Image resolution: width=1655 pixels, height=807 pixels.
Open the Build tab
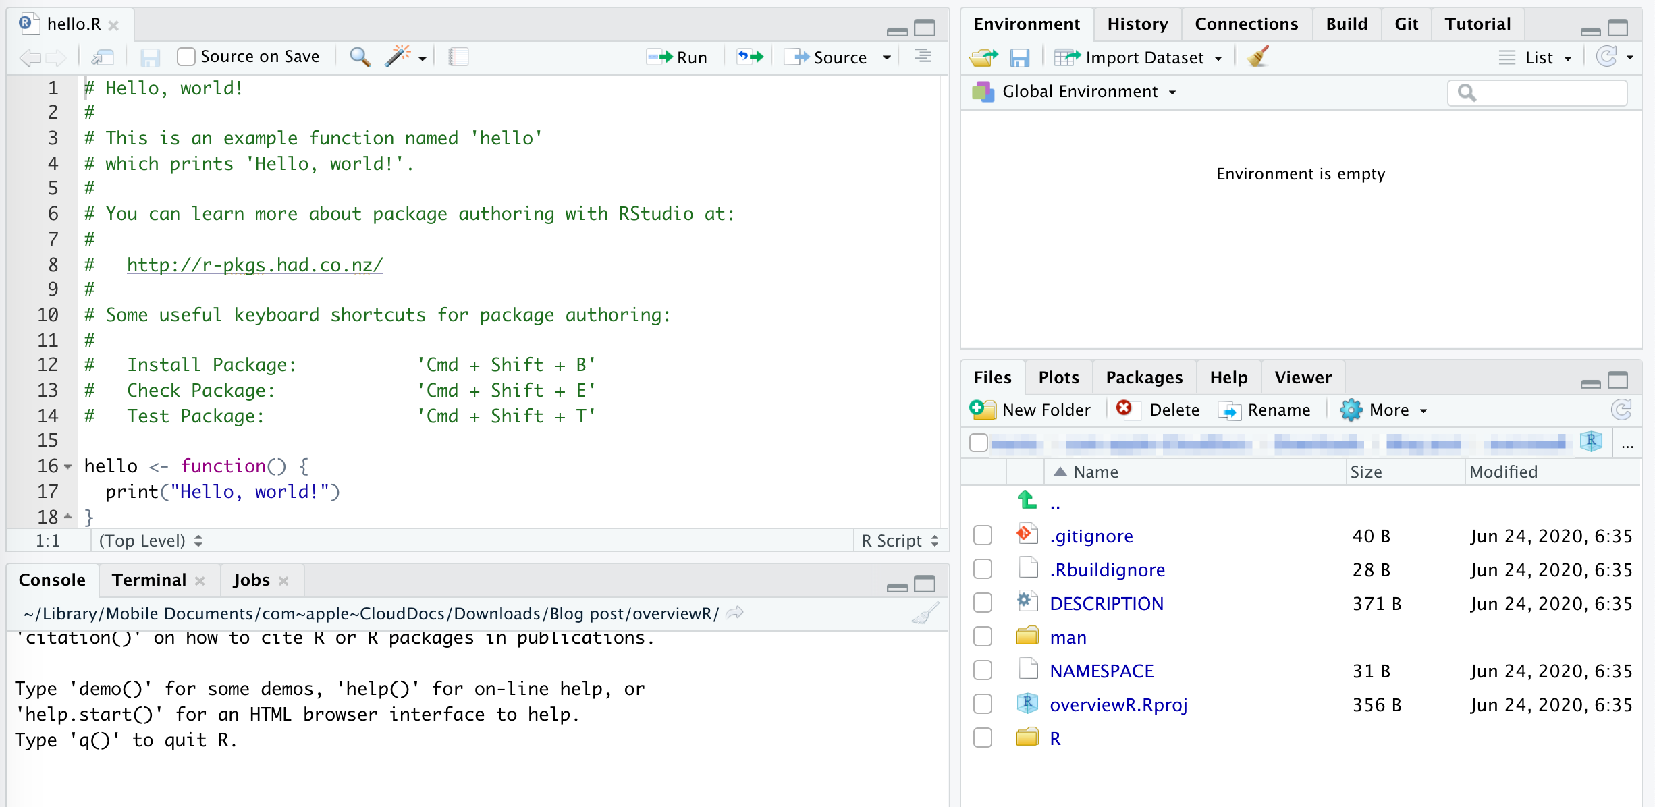coord(1347,24)
